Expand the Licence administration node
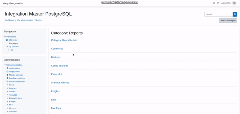The width and height of the screenshot is (240, 114). tap(7, 108)
